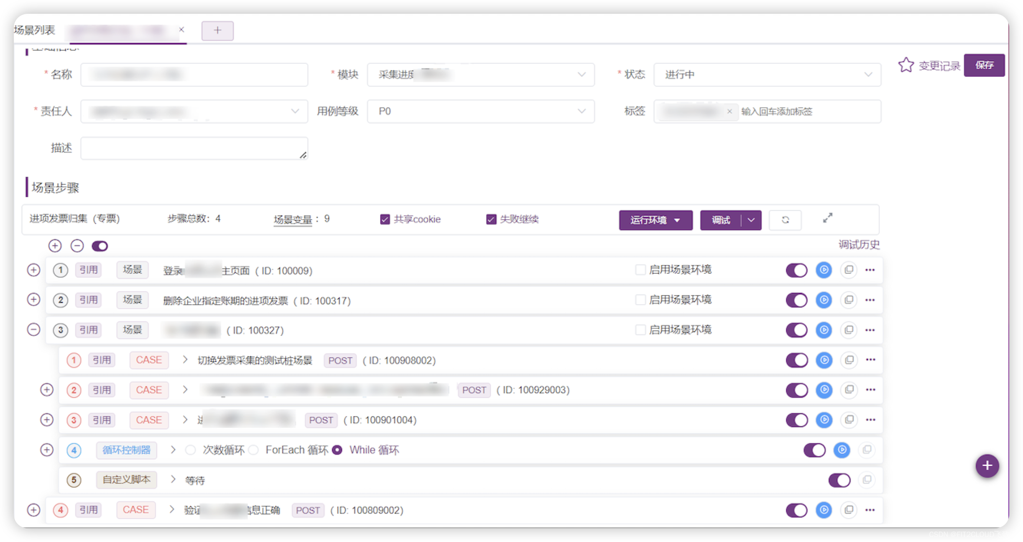Add new step with floating plus button
The image size is (1023, 542).
point(987,465)
